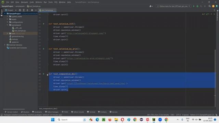
Task: Open the Terminal tool window
Action: (x=91, y=112)
